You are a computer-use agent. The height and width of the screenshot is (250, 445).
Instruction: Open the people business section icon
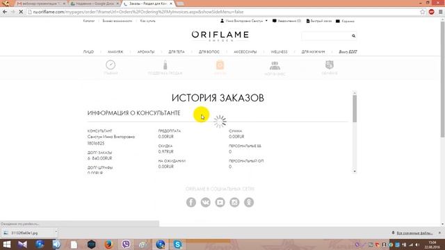tap(275, 65)
